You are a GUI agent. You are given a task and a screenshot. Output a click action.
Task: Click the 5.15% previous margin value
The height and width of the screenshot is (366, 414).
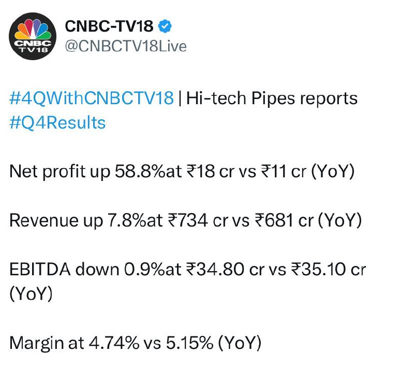click(189, 343)
